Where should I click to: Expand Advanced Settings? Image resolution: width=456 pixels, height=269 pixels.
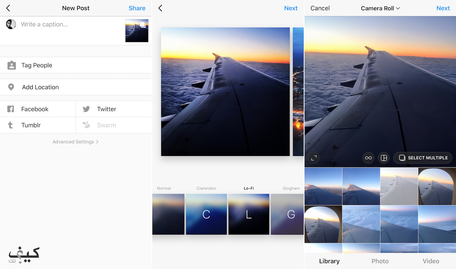(x=76, y=142)
